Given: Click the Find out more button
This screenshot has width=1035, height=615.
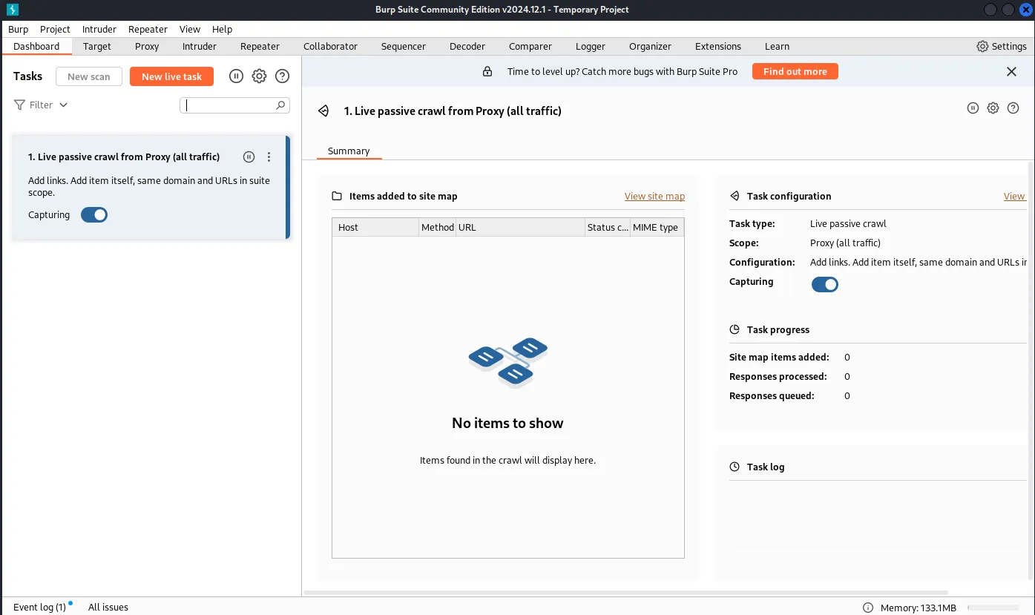Looking at the screenshot, I should [795, 72].
